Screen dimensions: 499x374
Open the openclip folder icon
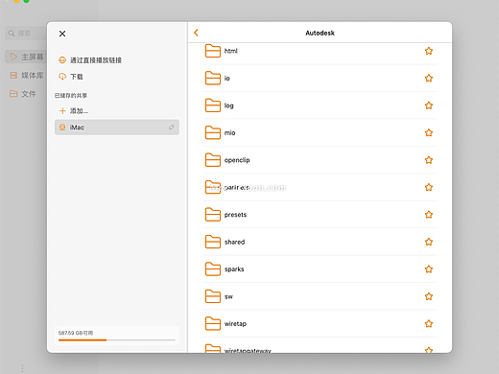point(213,160)
